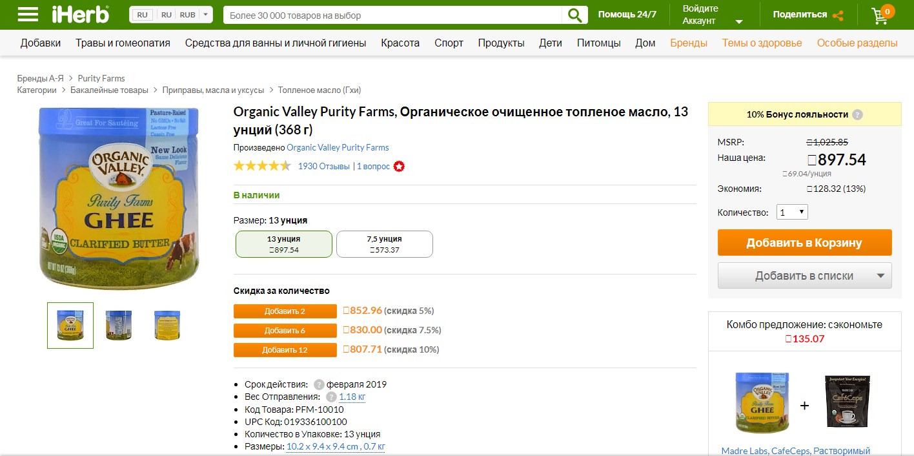Click the expiration date help question icon

[319, 384]
